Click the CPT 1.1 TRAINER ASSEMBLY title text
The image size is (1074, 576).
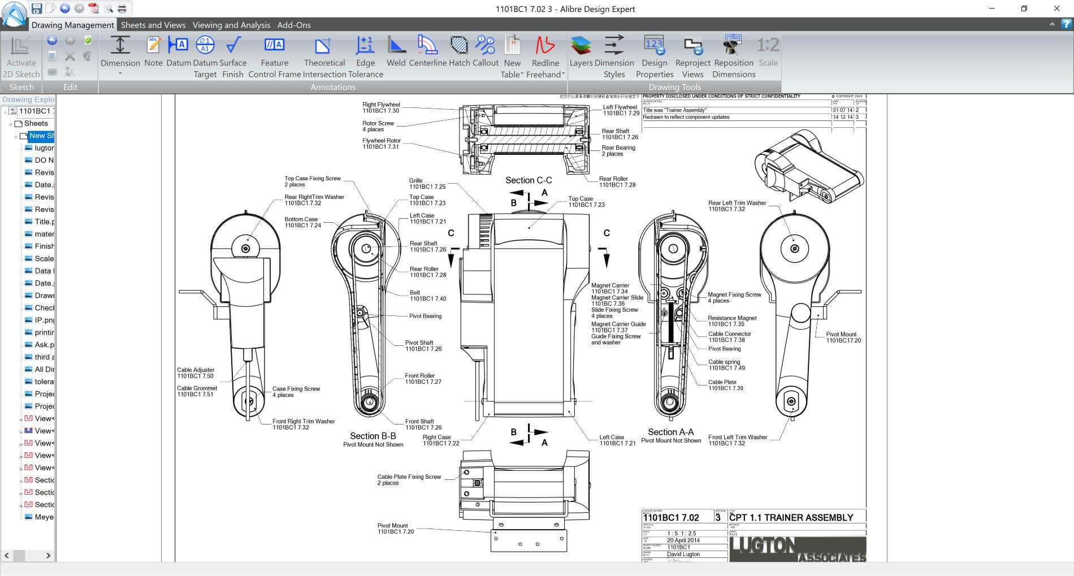(791, 517)
